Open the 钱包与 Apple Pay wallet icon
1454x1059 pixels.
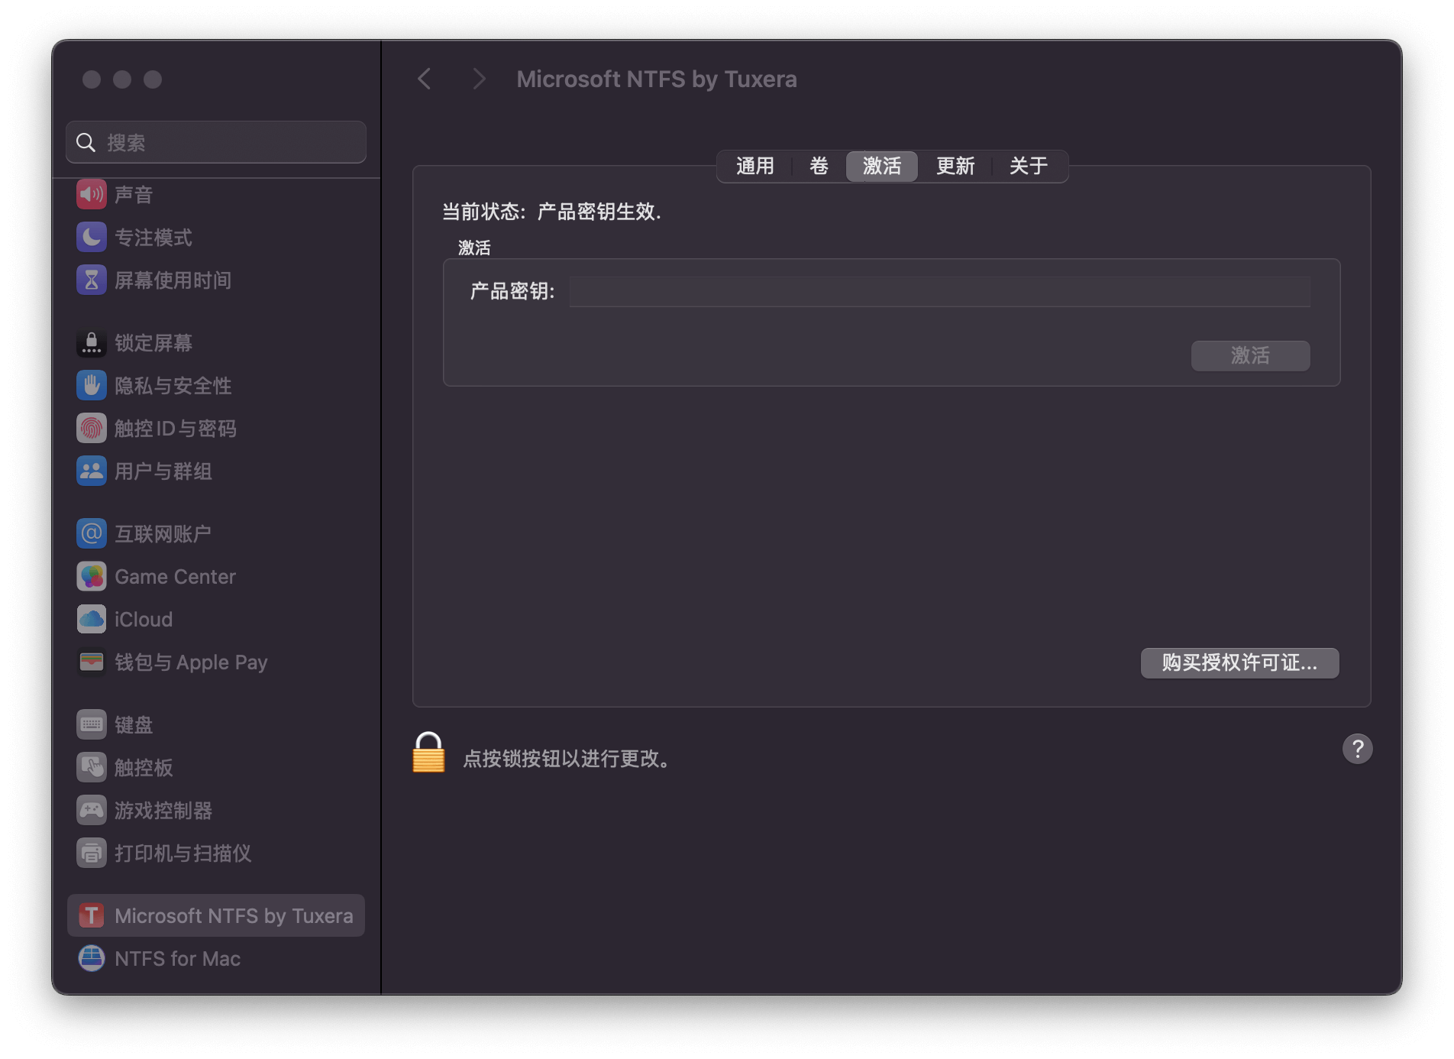tap(92, 662)
